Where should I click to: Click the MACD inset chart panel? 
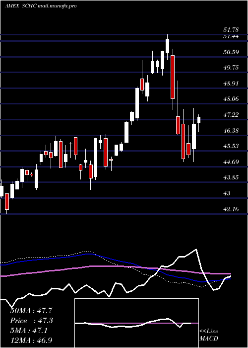pyautogui.click(x=136, y=323)
